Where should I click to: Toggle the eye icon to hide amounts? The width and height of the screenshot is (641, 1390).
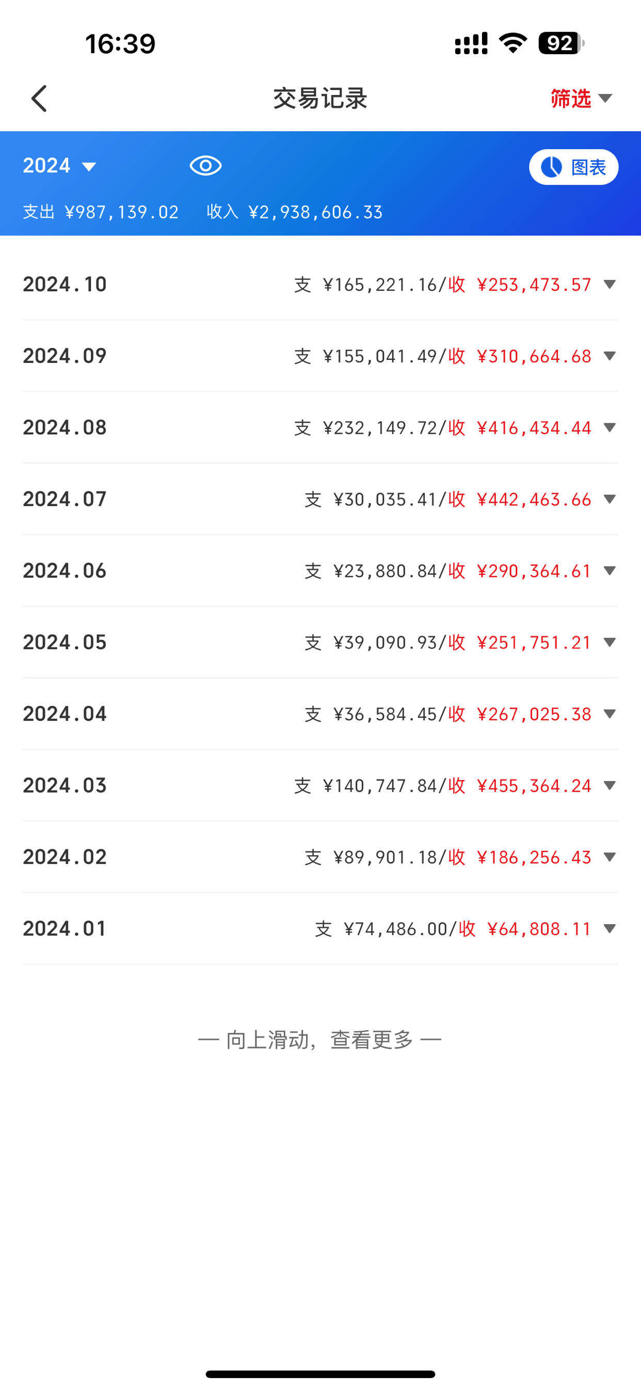(205, 166)
